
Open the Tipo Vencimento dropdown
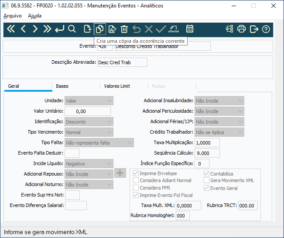pyautogui.click(x=89, y=132)
